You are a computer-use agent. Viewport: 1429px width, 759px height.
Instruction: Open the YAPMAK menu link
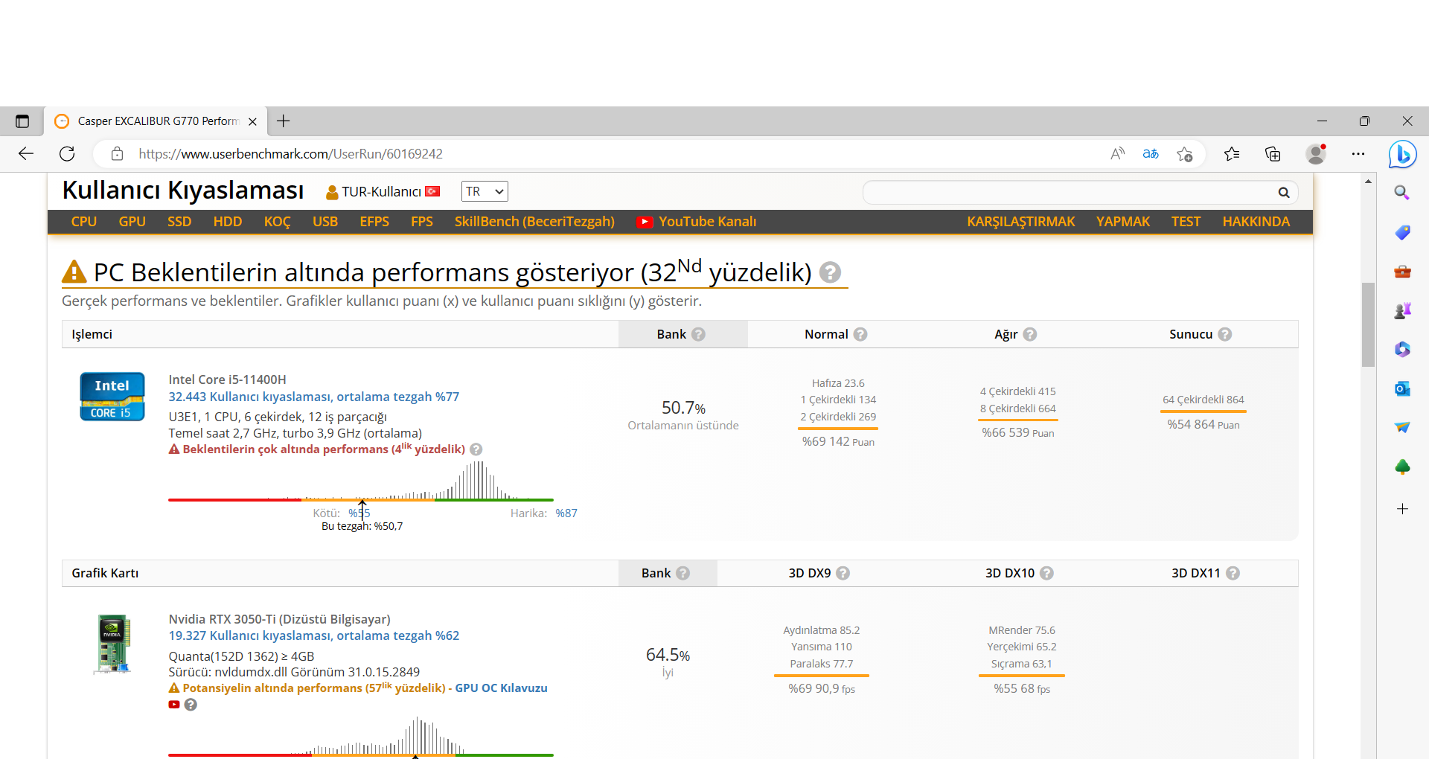1123,222
